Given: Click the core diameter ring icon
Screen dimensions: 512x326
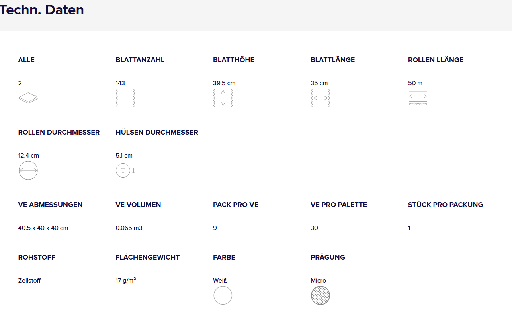Looking at the screenshot, I should pyautogui.click(x=123, y=170).
